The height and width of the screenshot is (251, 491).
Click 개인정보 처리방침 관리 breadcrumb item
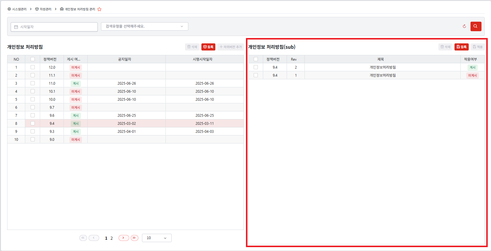click(80, 9)
